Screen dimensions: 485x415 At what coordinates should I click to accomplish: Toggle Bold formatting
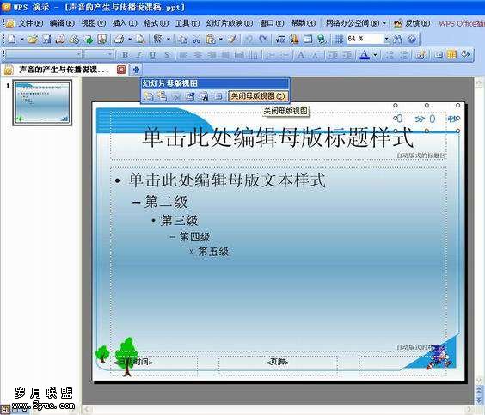point(125,55)
